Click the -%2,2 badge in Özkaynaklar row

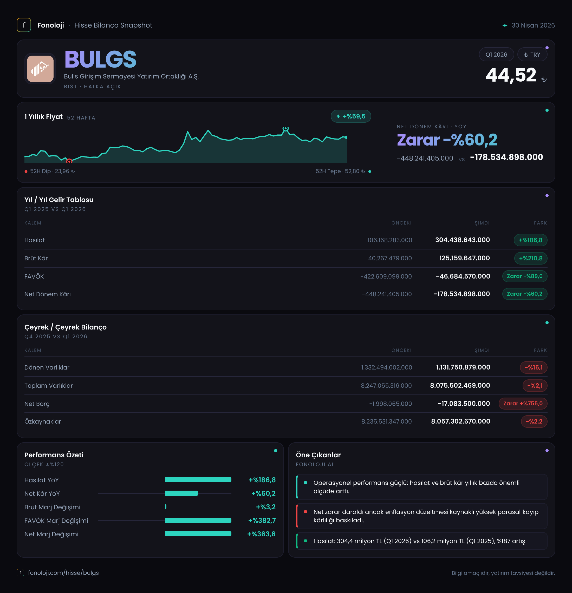(x=534, y=421)
